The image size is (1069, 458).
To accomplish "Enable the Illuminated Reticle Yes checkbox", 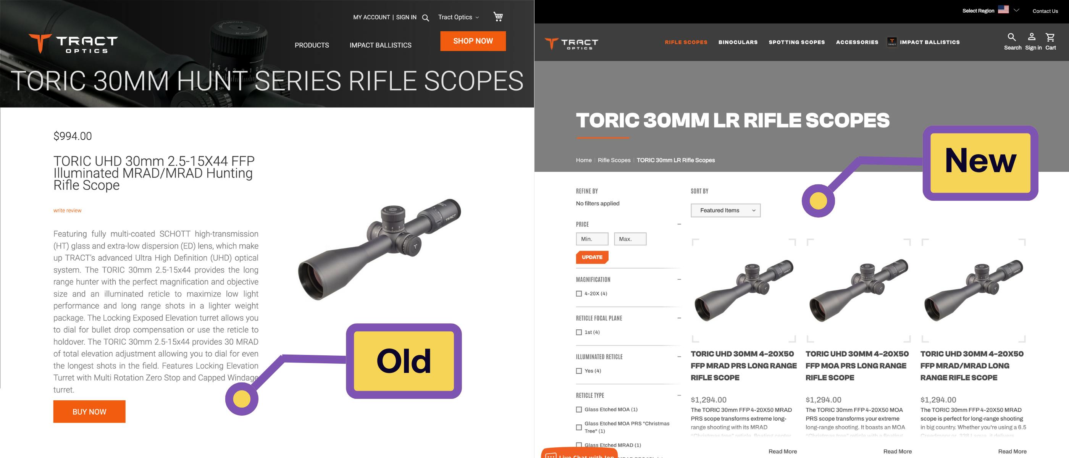I will coord(579,371).
